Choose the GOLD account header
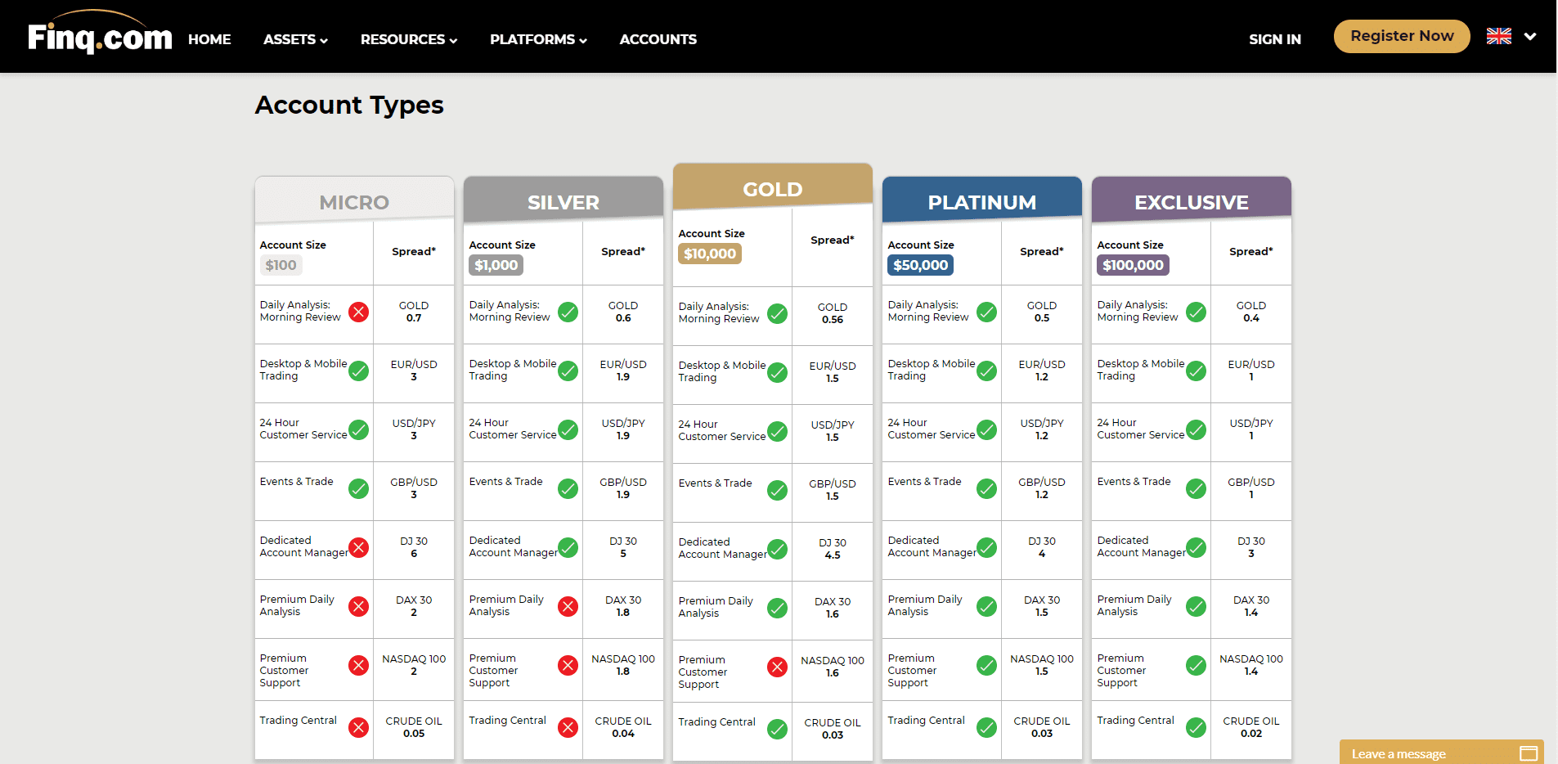 [773, 187]
